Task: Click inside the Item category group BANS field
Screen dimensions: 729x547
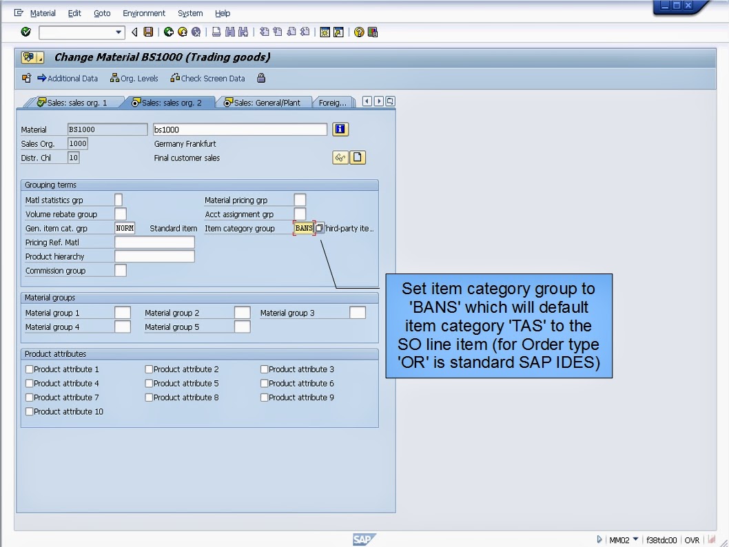Action: 304,228
